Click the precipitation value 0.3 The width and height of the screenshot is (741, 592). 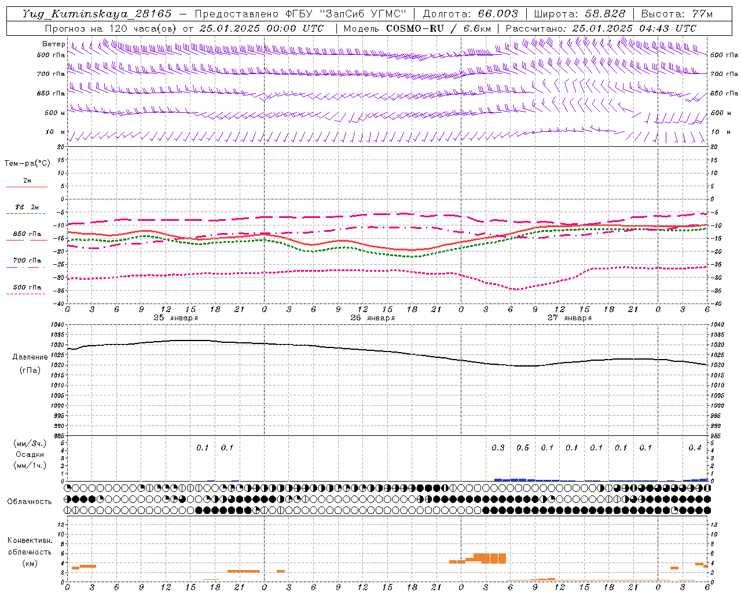[498, 448]
